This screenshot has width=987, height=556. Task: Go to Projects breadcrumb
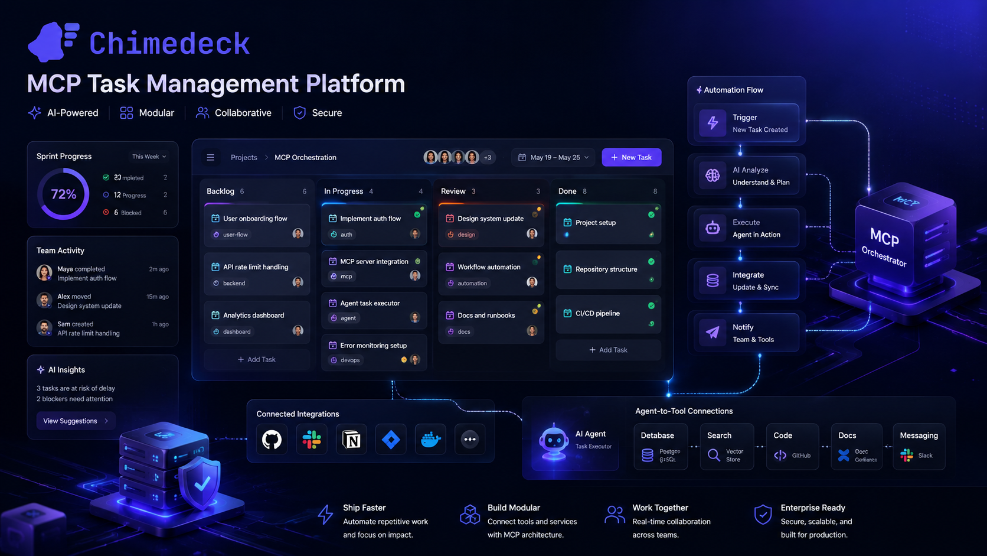tap(244, 157)
